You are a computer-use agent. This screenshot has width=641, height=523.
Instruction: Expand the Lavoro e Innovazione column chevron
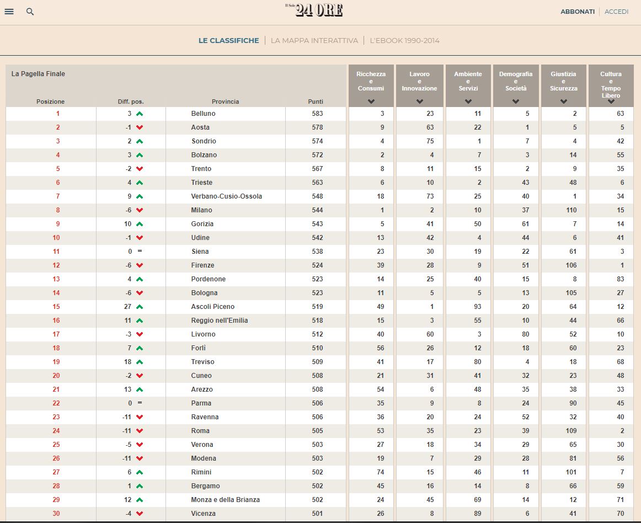tap(419, 101)
